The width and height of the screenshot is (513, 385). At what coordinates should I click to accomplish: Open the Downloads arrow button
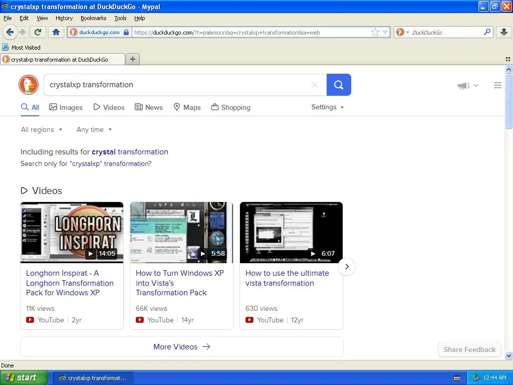click(504, 32)
